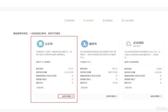The image size is (168, 112).
Task: Choose 选择并继续 on the 服务号 card
Action: coord(112,96)
